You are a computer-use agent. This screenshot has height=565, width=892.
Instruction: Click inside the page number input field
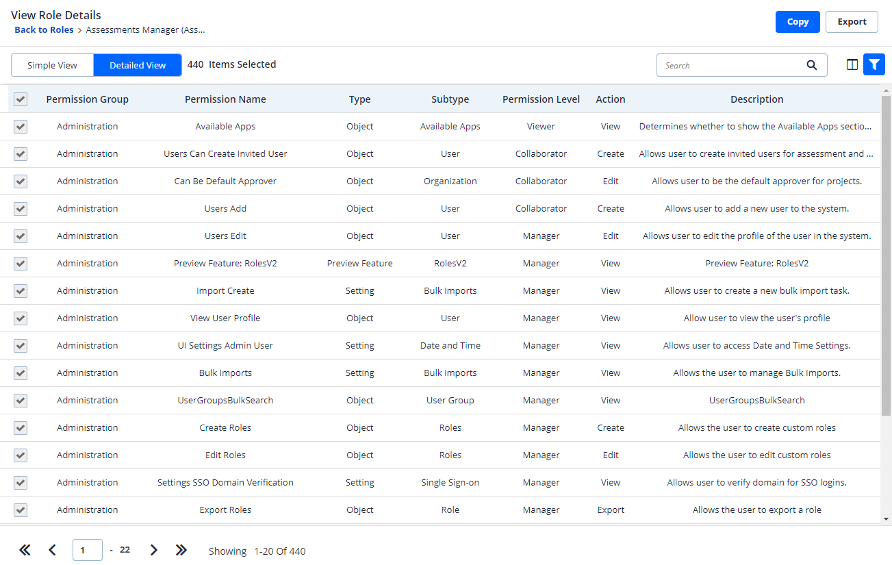pos(87,549)
